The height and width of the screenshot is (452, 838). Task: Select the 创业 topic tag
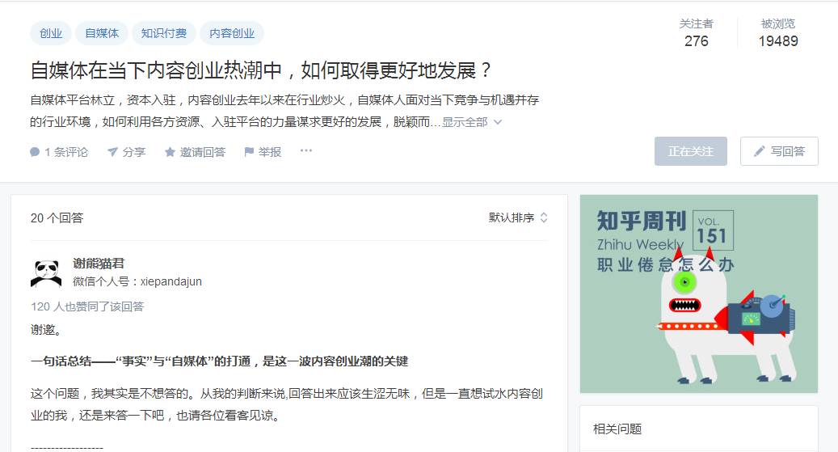pos(51,33)
